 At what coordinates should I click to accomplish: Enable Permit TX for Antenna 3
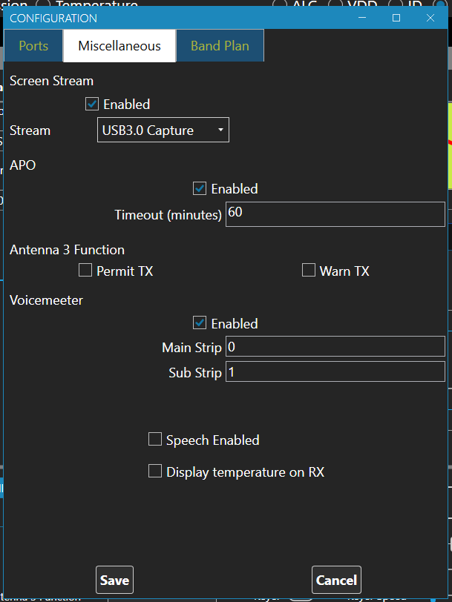[x=85, y=270]
